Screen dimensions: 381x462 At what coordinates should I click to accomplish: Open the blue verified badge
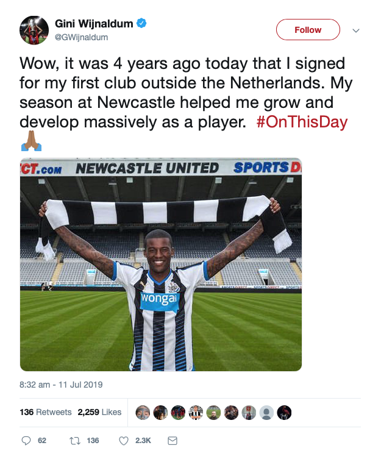tap(142, 23)
